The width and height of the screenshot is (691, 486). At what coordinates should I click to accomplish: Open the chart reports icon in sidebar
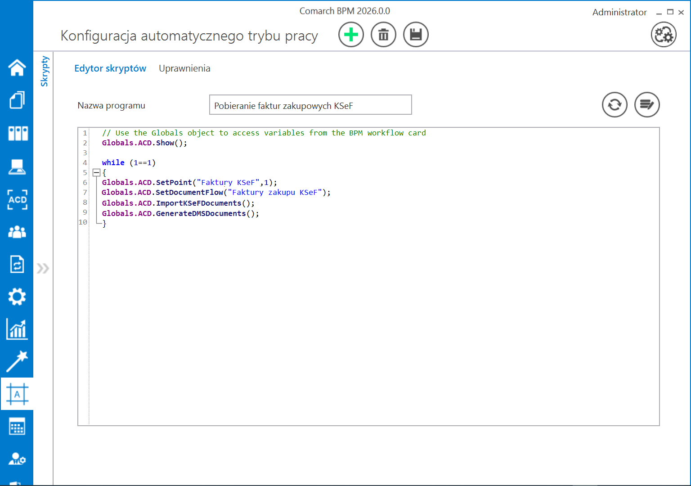pos(17,329)
